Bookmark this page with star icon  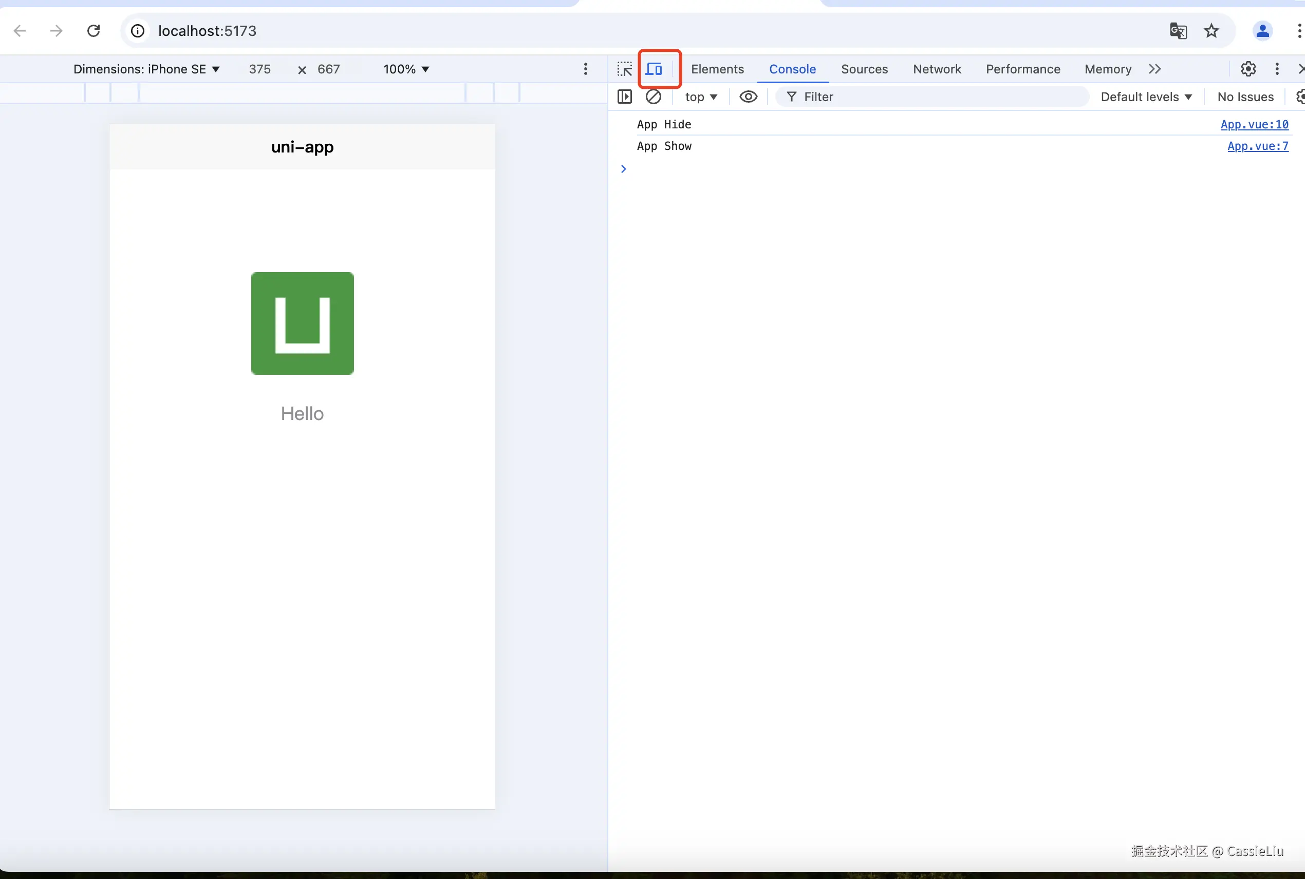(x=1211, y=31)
